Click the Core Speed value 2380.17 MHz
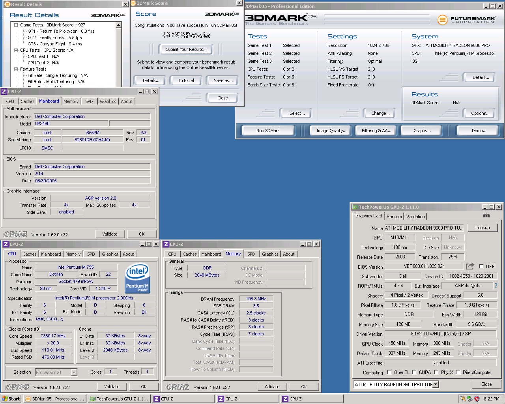This screenshot has width=505, height=404. 53,336
